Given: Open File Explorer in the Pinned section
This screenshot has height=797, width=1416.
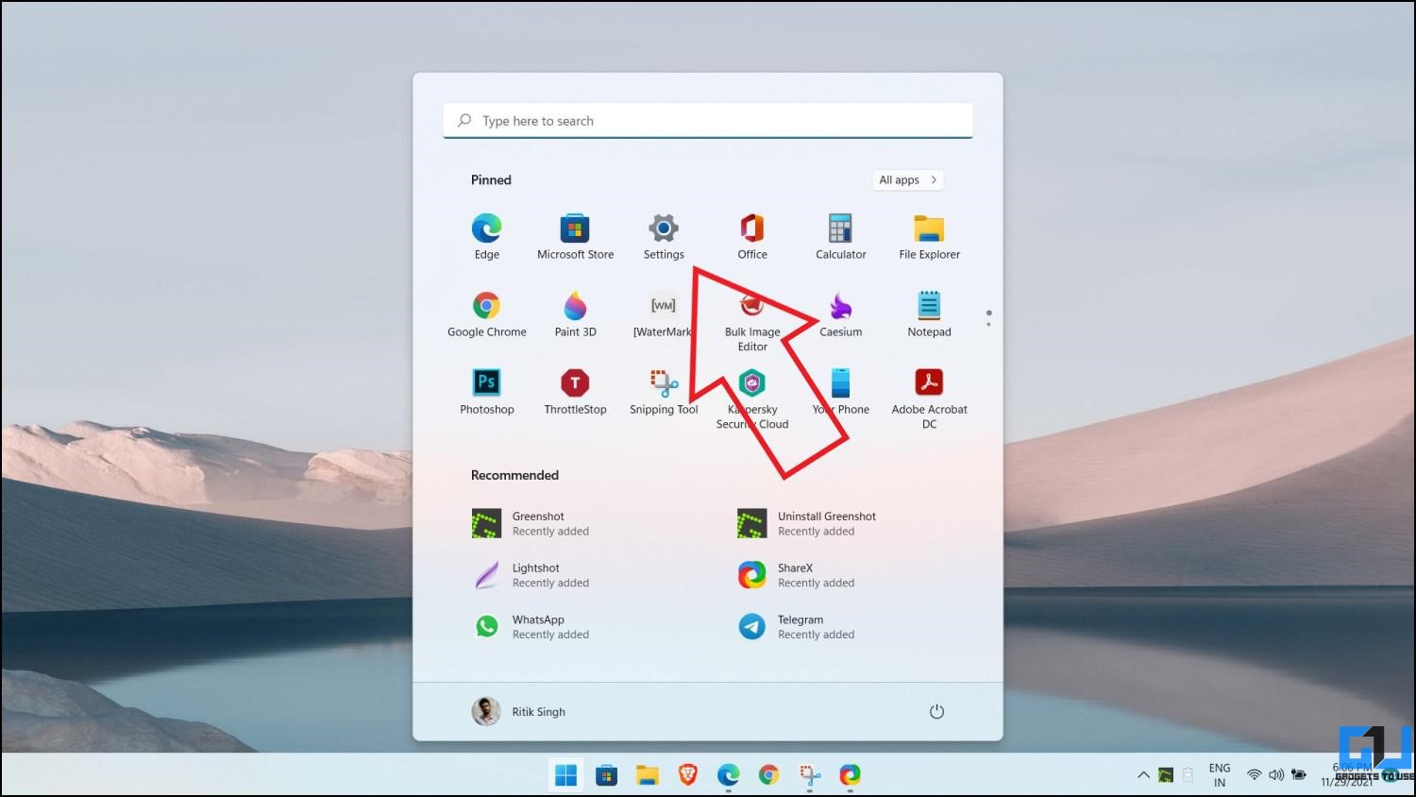Looking at the screenshot, I should coord(929,236).
